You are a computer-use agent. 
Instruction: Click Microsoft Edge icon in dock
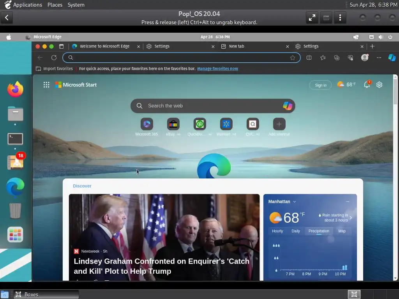coord(15,187)
